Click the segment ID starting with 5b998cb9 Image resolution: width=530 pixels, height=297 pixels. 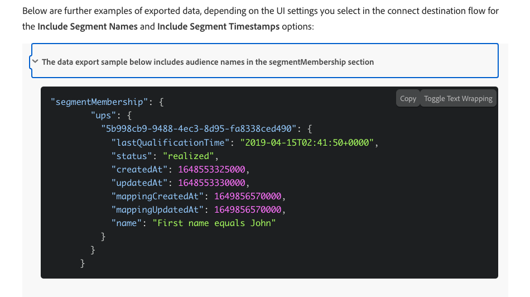[198, 130]
